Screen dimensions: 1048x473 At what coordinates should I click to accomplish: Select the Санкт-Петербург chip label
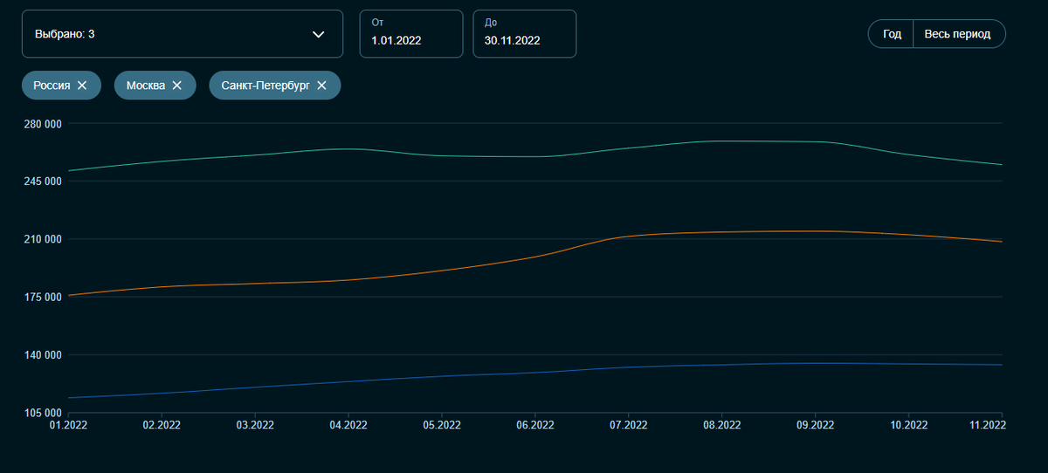pyautogui.click(x=265, y=86)
